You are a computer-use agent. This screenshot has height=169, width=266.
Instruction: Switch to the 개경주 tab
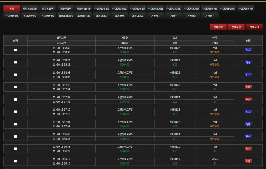pyautogui.click(x=174, y=16)
